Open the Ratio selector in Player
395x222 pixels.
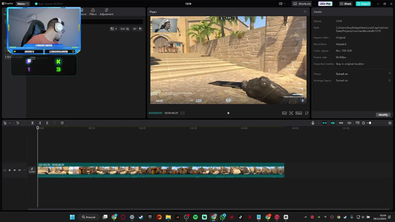pyautogui.click(x=299, y=113)
